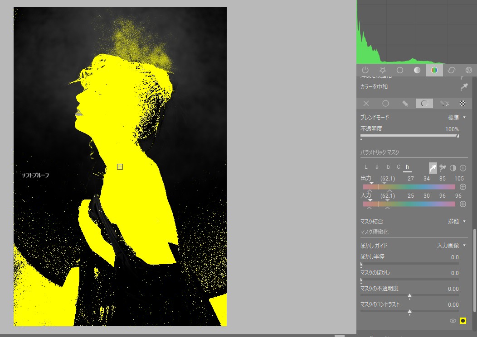477x337 pixels.
Task: Open the base modules circle group
Action: click(400, 70)
